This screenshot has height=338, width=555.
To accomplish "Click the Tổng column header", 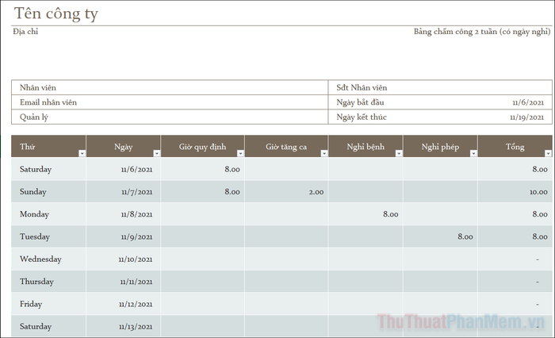I will pos(515,146).
